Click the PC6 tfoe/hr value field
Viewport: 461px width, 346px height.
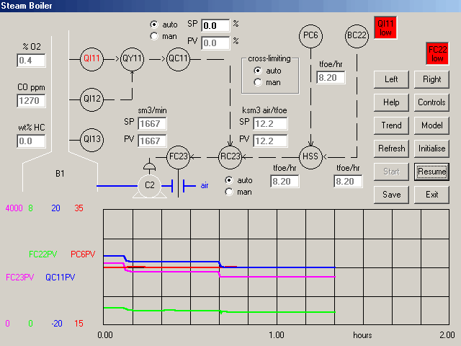click(x=331, y=76)
